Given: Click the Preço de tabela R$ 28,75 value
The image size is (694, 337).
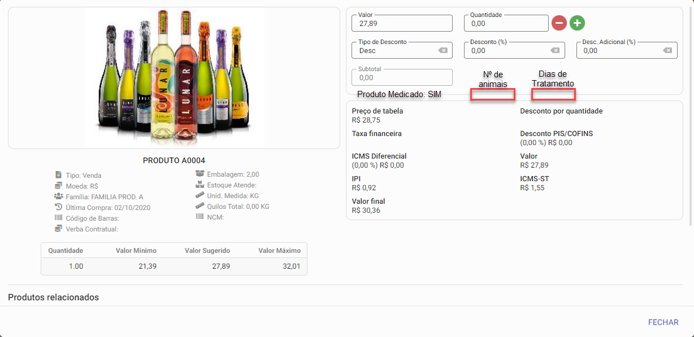Looking at the screenshot, I should tap(366, 120).
